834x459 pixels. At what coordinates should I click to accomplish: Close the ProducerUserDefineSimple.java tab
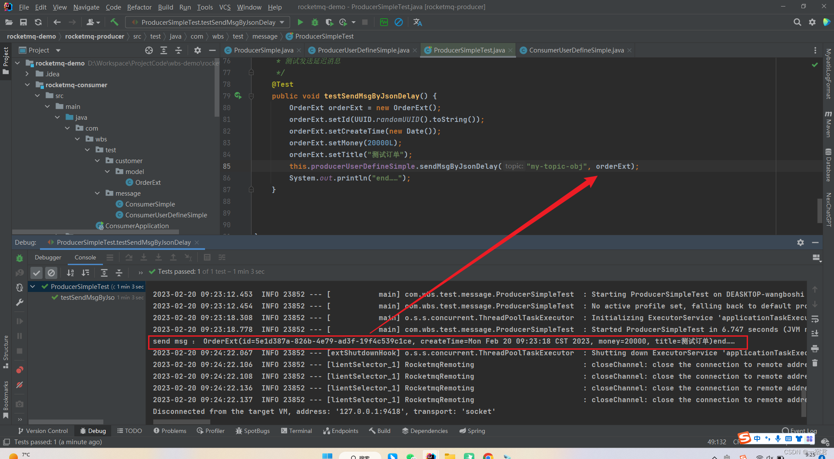pyautogui.click(x=415, y=50)
